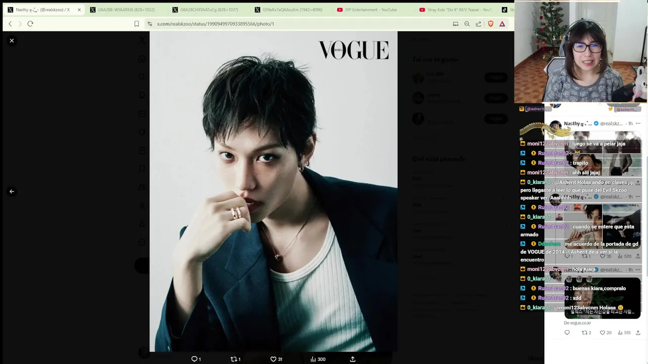The width and height of the screenshot is (648, 364).
Task: Open more options on second Nasthy post
Action: point(638,197)
